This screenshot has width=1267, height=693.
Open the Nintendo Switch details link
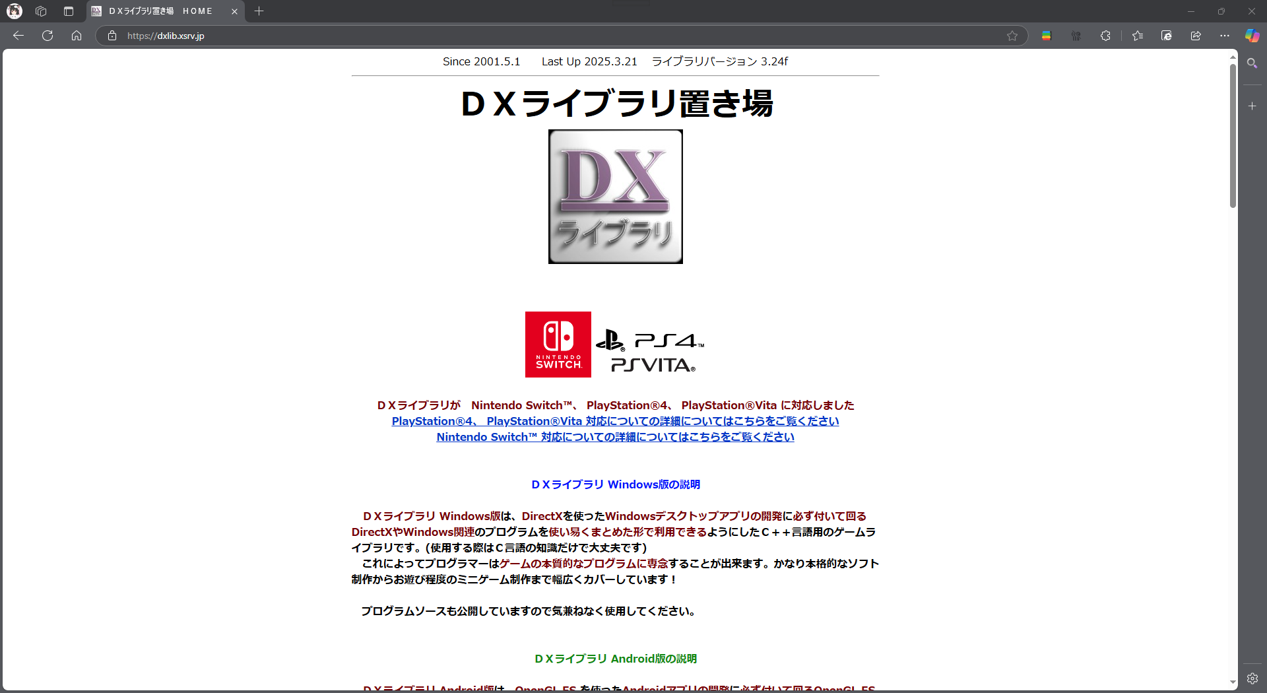614,436
